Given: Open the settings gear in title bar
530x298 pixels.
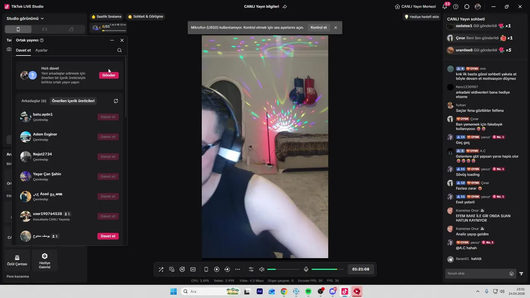Looking at the screenshot, I should point(467,7).
